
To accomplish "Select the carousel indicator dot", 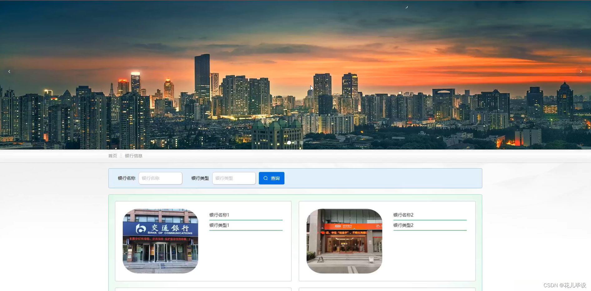I will pyautogui.click(x=289, y=143).
